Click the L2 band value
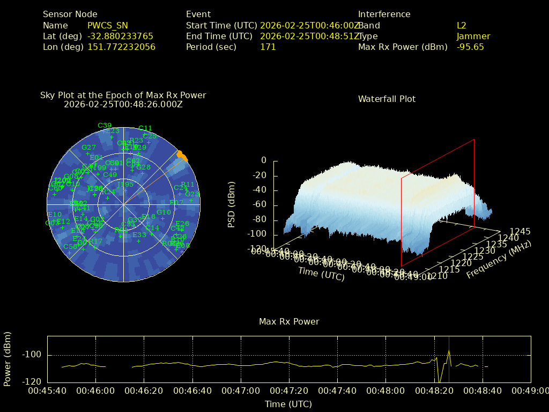 tap(462, 25)
